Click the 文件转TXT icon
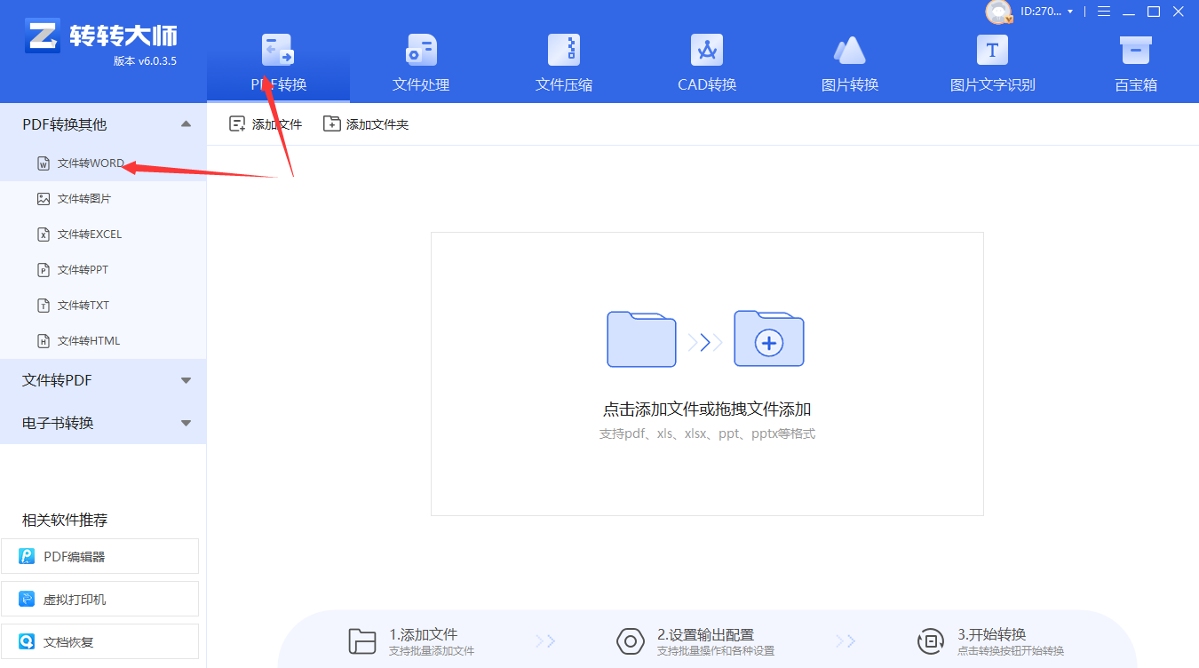 pyautogui.click(x=44, y=306)
